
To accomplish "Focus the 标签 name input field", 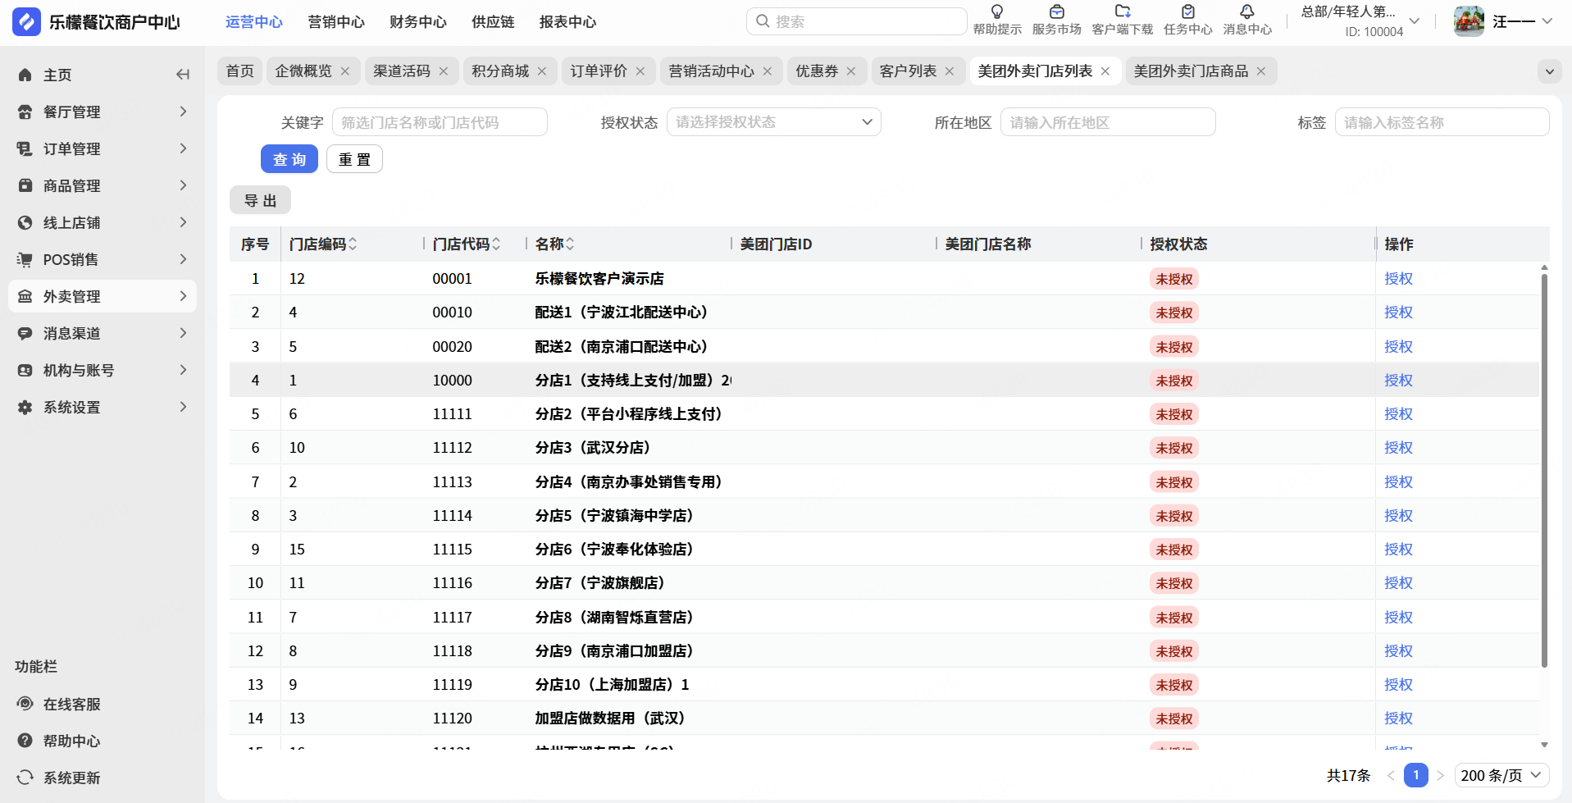I will pyautogui.click(x=1442, y=122).
